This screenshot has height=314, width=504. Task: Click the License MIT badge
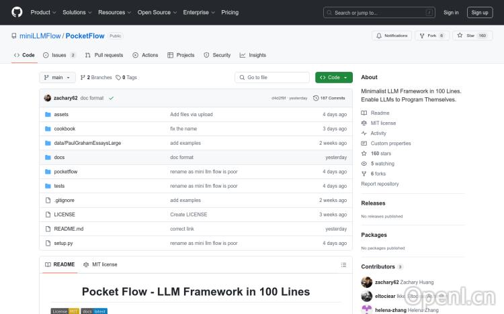65,311
